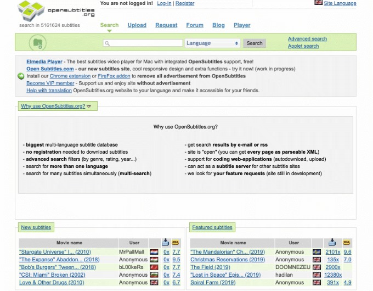Open Applet search link

pos(303,46)
